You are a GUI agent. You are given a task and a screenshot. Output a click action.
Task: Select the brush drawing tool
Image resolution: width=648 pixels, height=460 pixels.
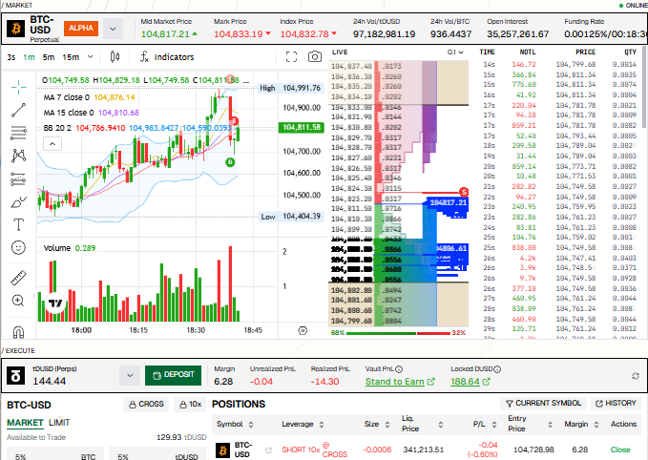(18, 202)
